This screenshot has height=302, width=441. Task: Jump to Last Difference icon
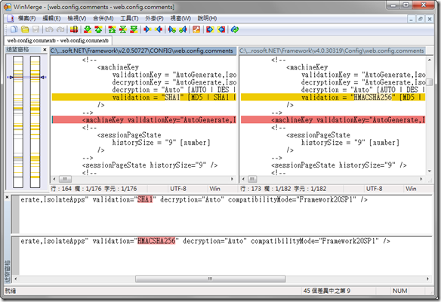pyautogui.click(x=134, y=29)
